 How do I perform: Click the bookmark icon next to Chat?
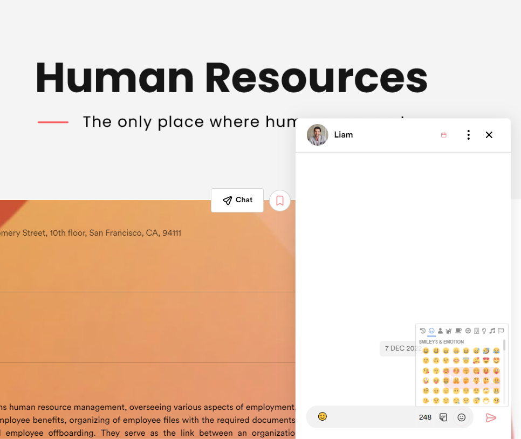(x=279, y=201)
